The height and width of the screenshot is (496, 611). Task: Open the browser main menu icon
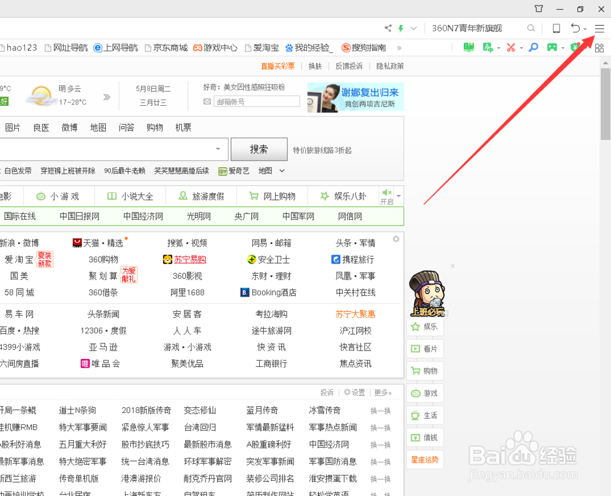tap(599, 29)
